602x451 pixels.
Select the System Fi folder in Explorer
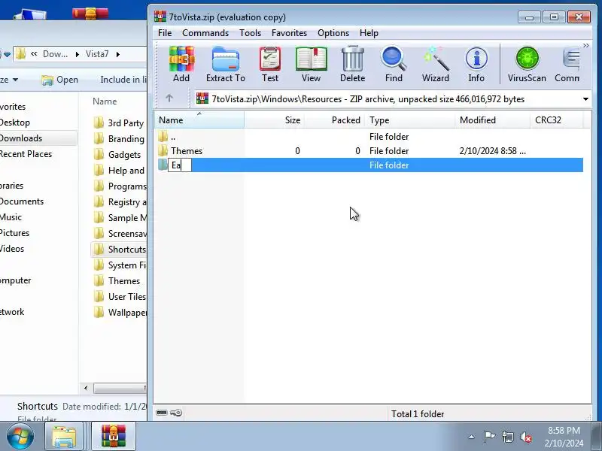(120, 265)
